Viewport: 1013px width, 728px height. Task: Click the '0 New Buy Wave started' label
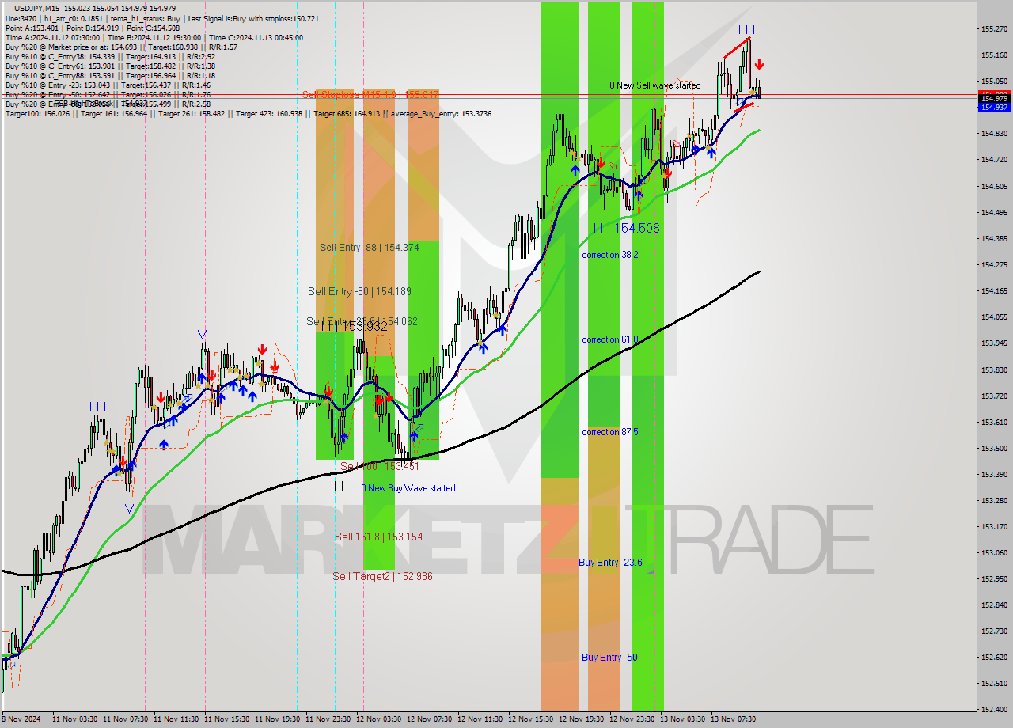(x=408, y=488)
